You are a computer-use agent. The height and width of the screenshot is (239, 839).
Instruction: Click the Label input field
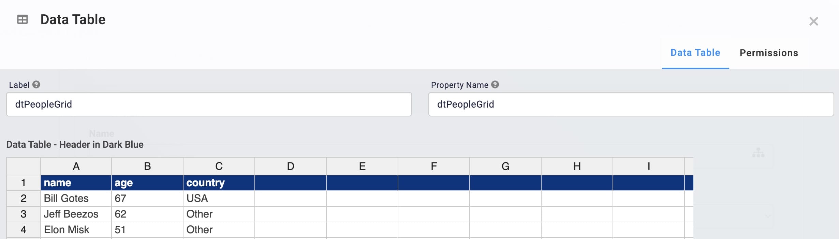click(x=209, y=104)
